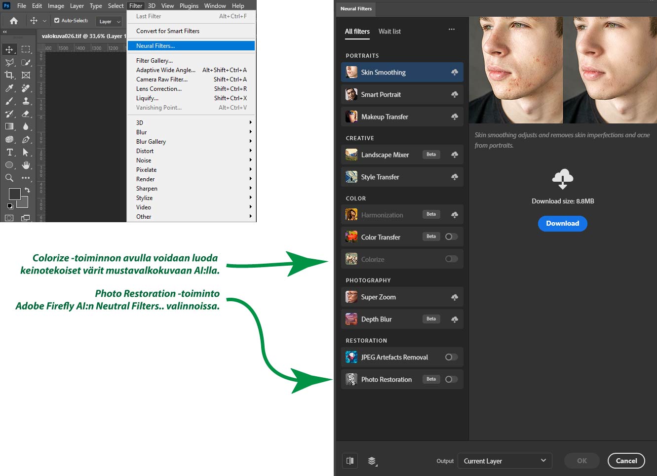Switch to the Wait list tab
The width and height of the screenshot is (657, 476).
[x=389, y=31]
